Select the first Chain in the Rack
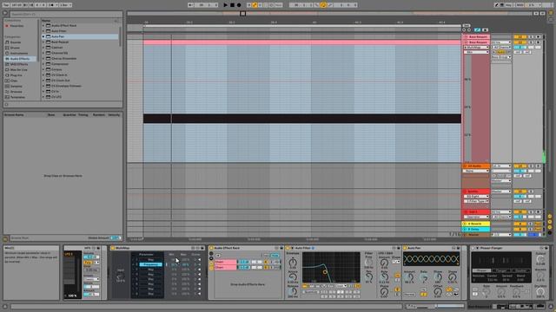 pyautogui.click(x=226, y=262)
